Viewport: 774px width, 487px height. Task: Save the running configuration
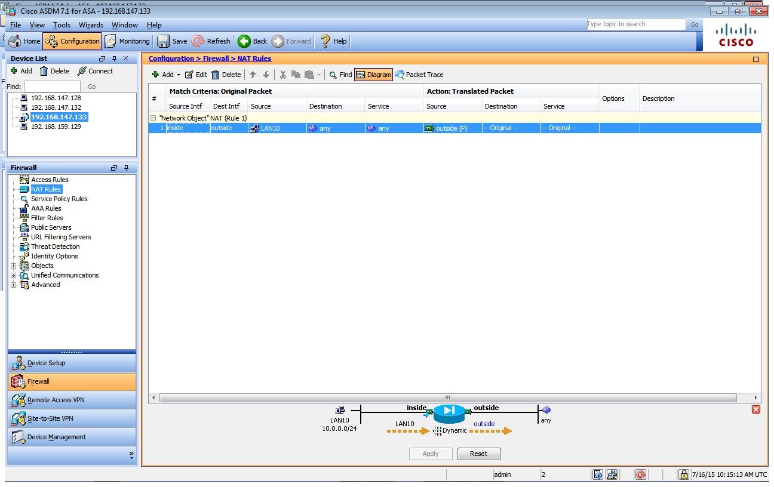point(172,41)
